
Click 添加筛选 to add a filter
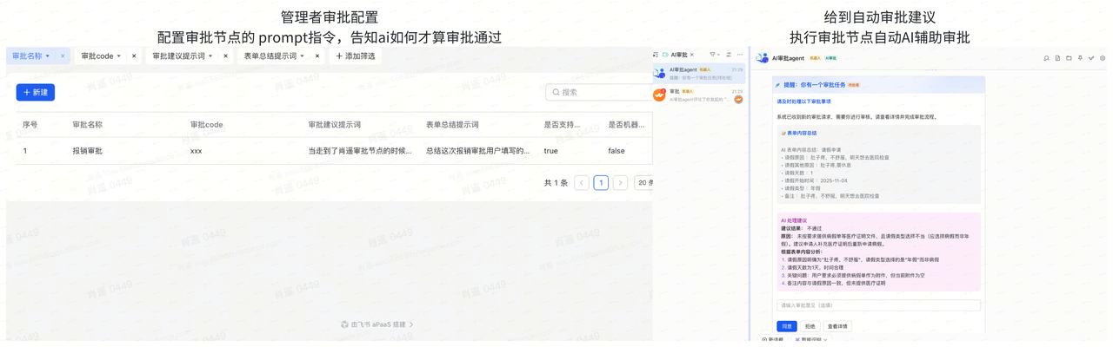click(x=356, y=56)
